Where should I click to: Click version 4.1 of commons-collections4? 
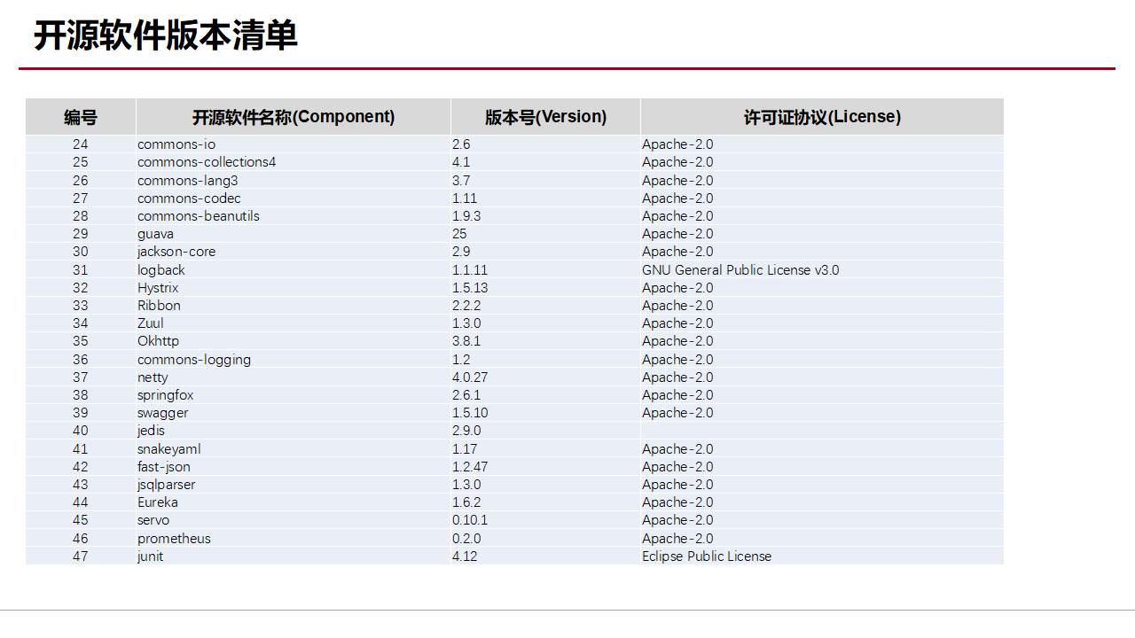[545, 162]
